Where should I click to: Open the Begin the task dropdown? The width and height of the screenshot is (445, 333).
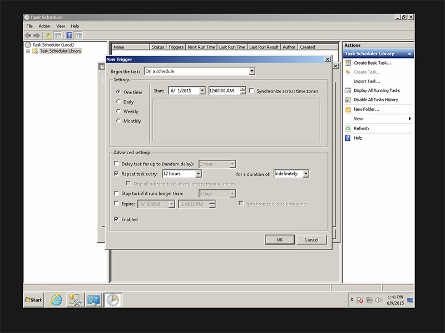pos(252,71)
